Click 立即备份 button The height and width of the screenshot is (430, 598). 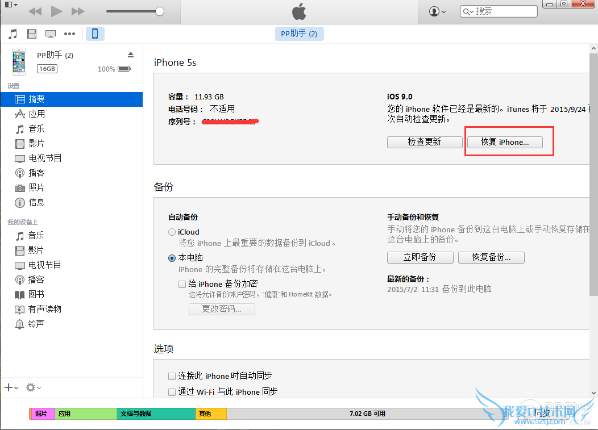tap(420, 257)
